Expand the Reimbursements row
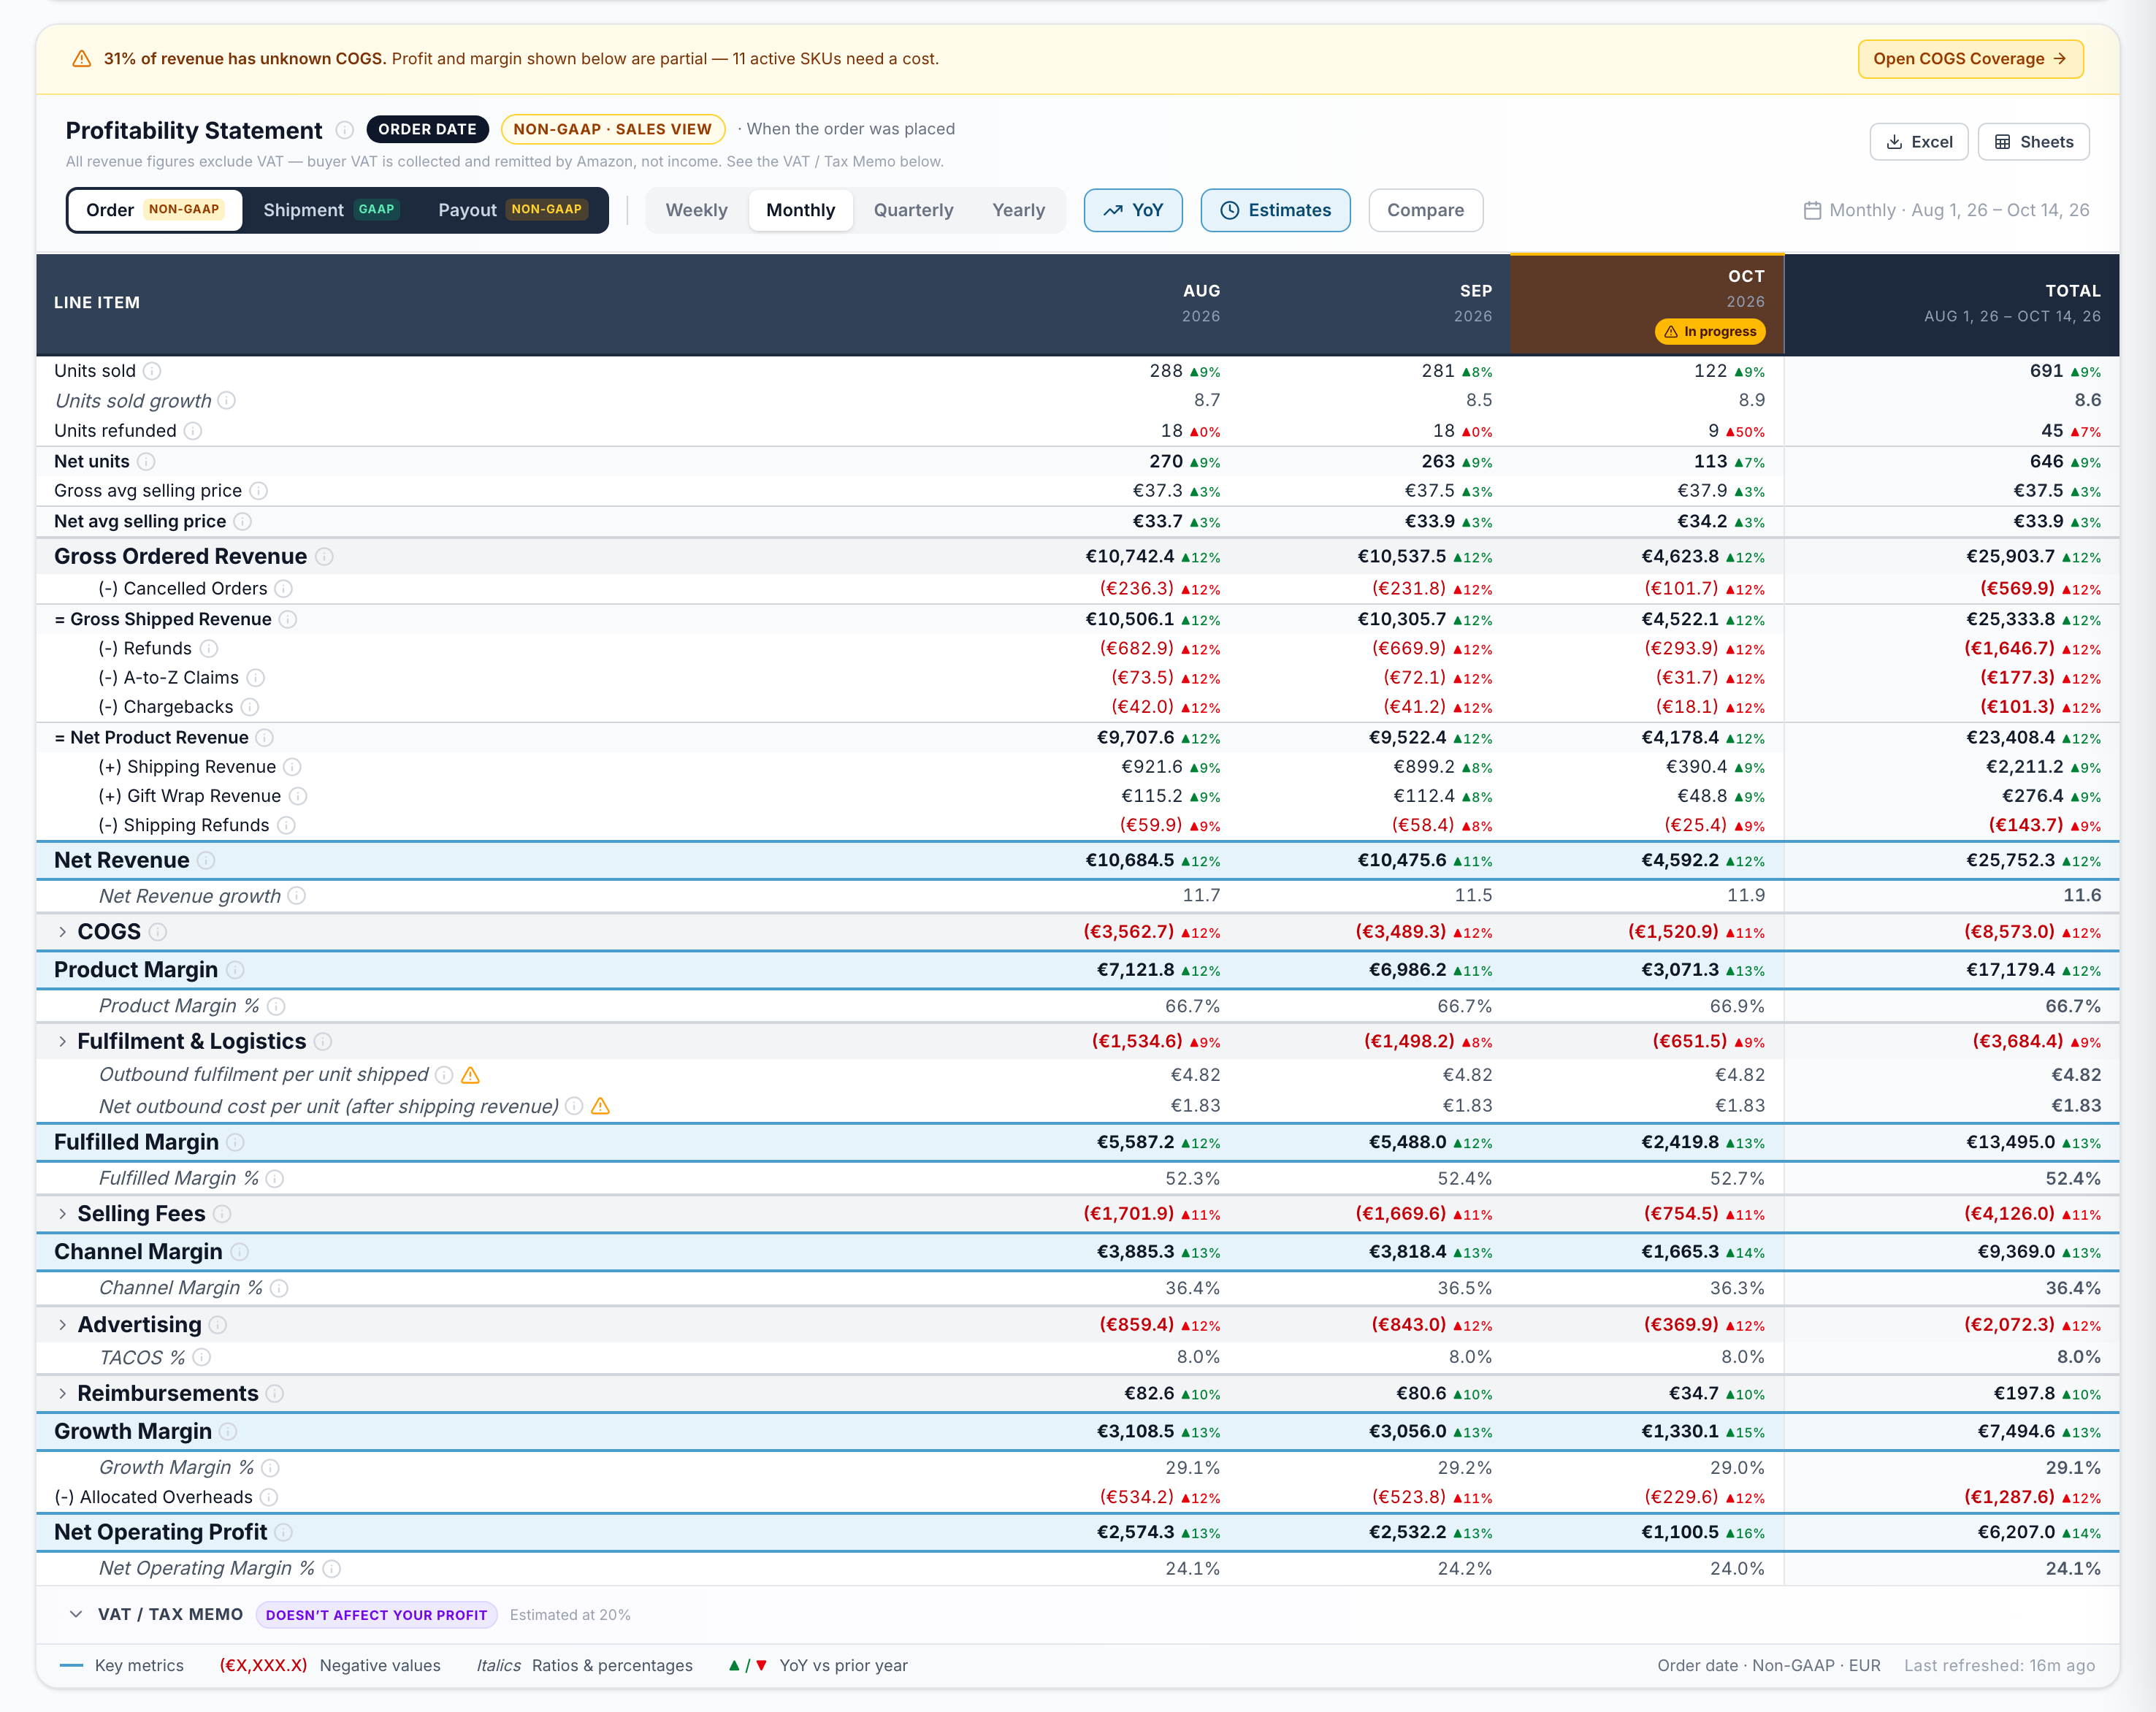Screen dimensions: 2156x1712 (x=62, y=1394)
